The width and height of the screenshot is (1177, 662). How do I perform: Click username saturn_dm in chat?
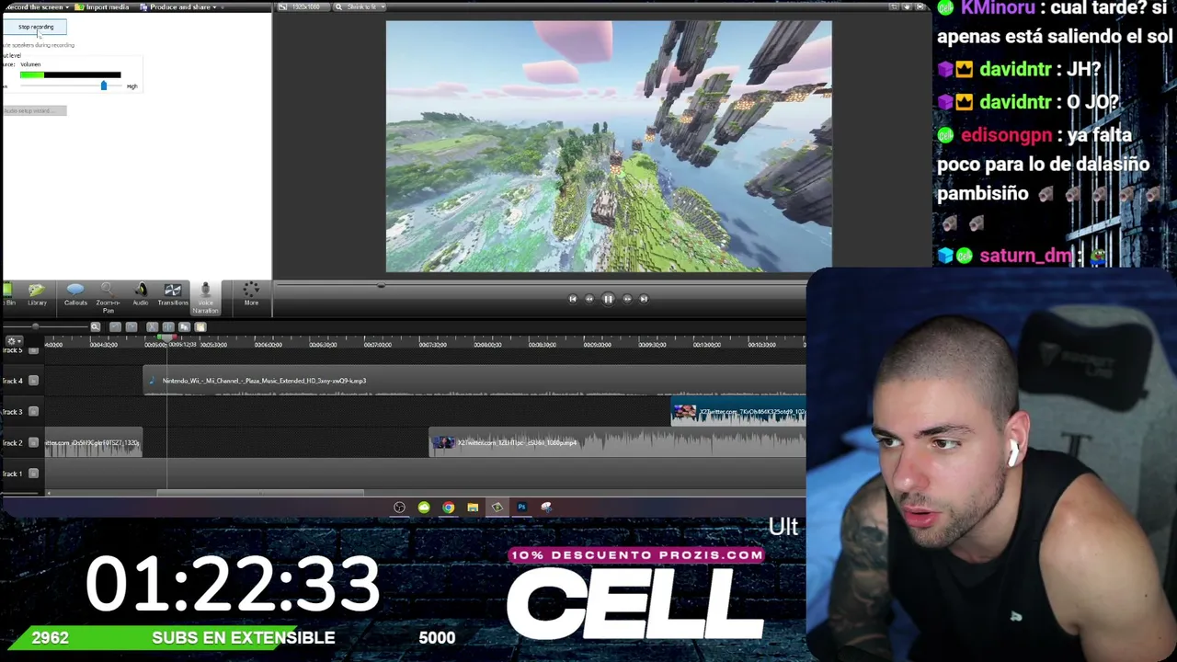(x=1026, y=256)
